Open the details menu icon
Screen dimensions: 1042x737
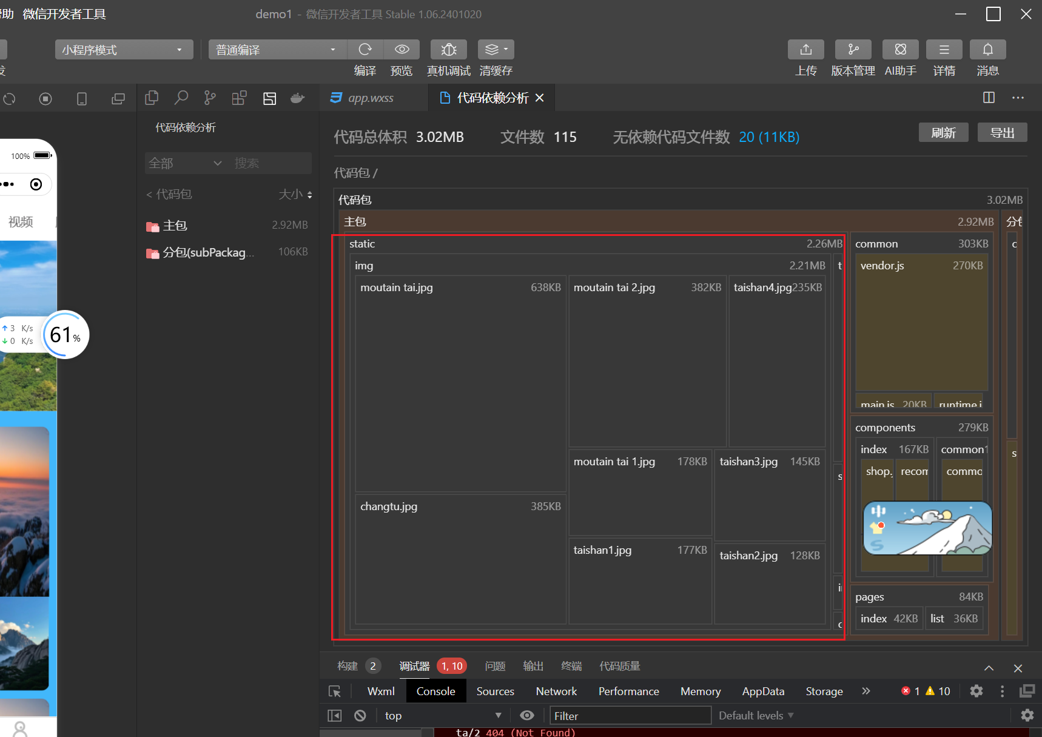coord(944,49)
